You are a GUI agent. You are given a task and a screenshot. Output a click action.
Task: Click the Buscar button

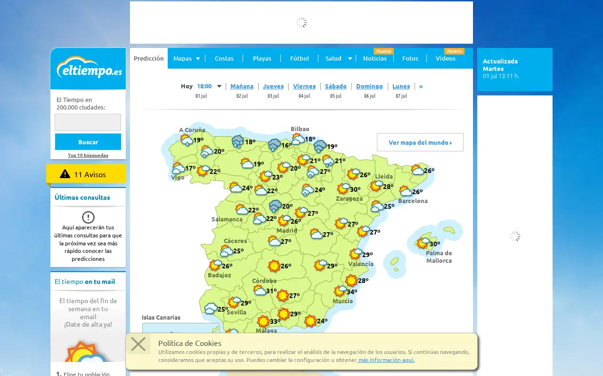88,142
